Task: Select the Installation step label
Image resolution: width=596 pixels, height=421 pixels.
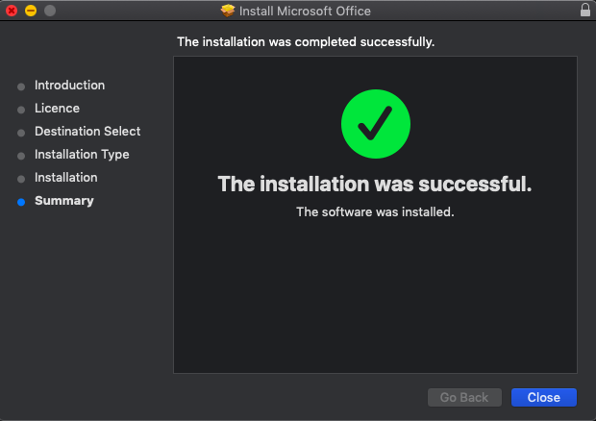Action: coord(65,178)
